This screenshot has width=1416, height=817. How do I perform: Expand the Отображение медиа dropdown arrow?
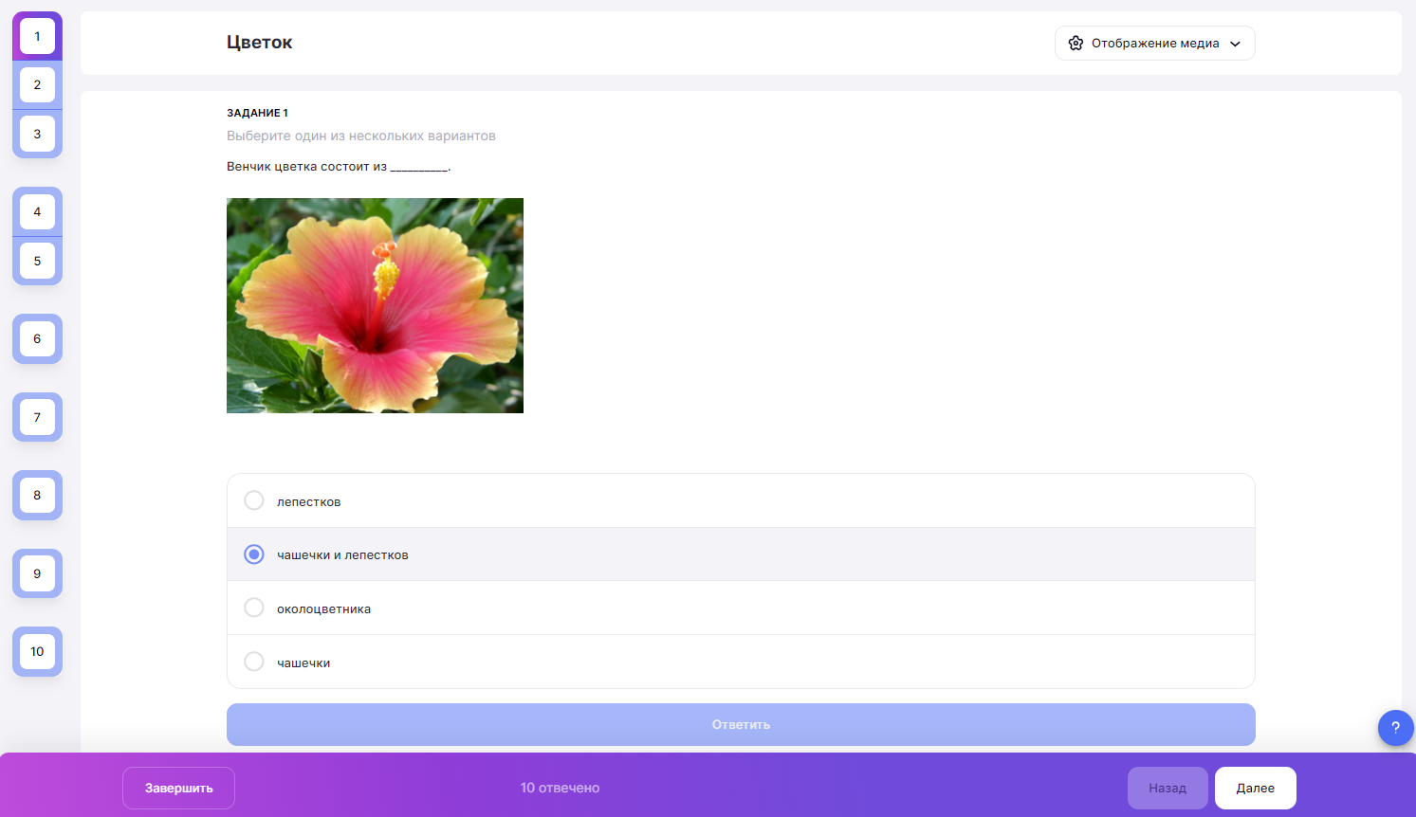tap(1235, 44)
